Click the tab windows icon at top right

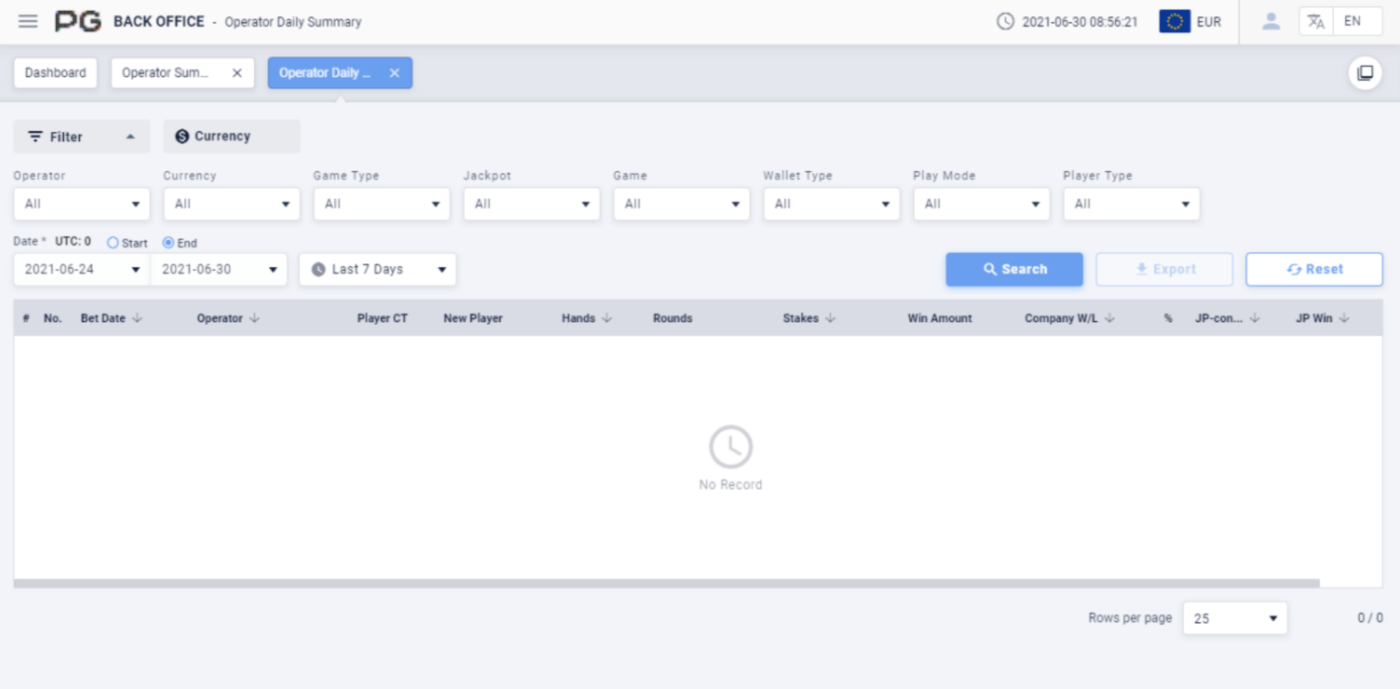[x=1365, y=73]
